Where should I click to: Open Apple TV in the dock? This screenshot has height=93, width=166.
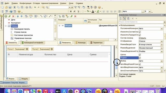58,91
